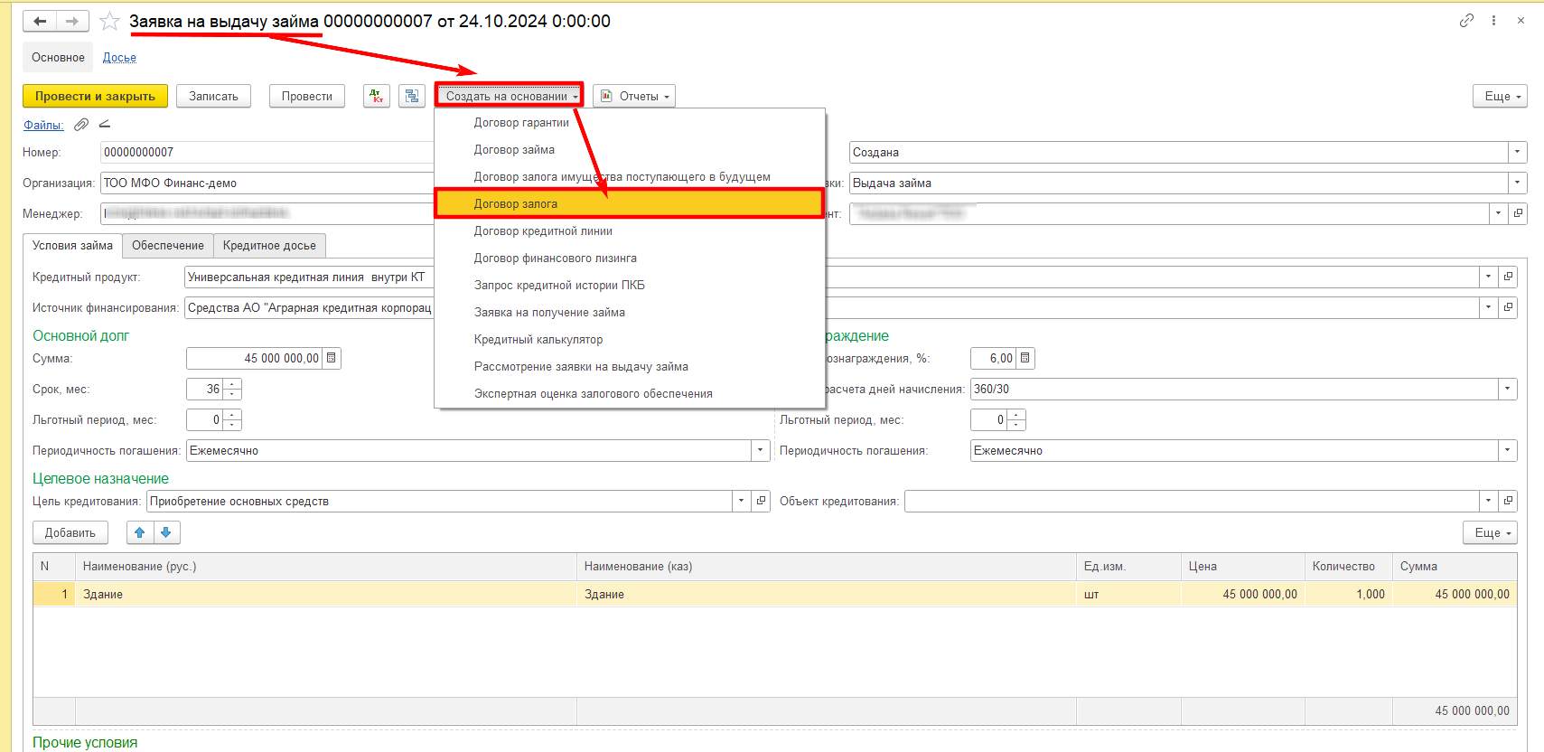Image resolution: width=1544 pixels, height=752 pixels.
Task: Select the Здание cell in Наименование (рус.)
Action: (x=325, y=594)
